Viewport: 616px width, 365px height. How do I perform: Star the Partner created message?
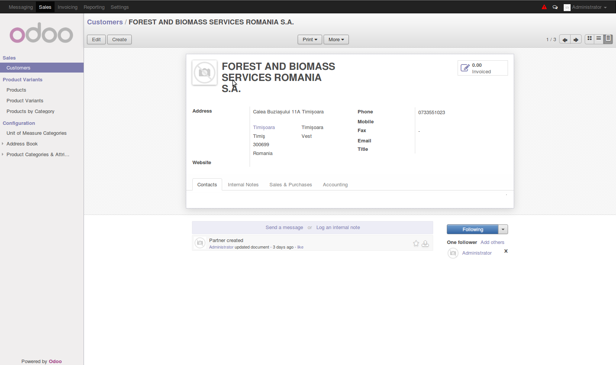[x=416, y=244]
